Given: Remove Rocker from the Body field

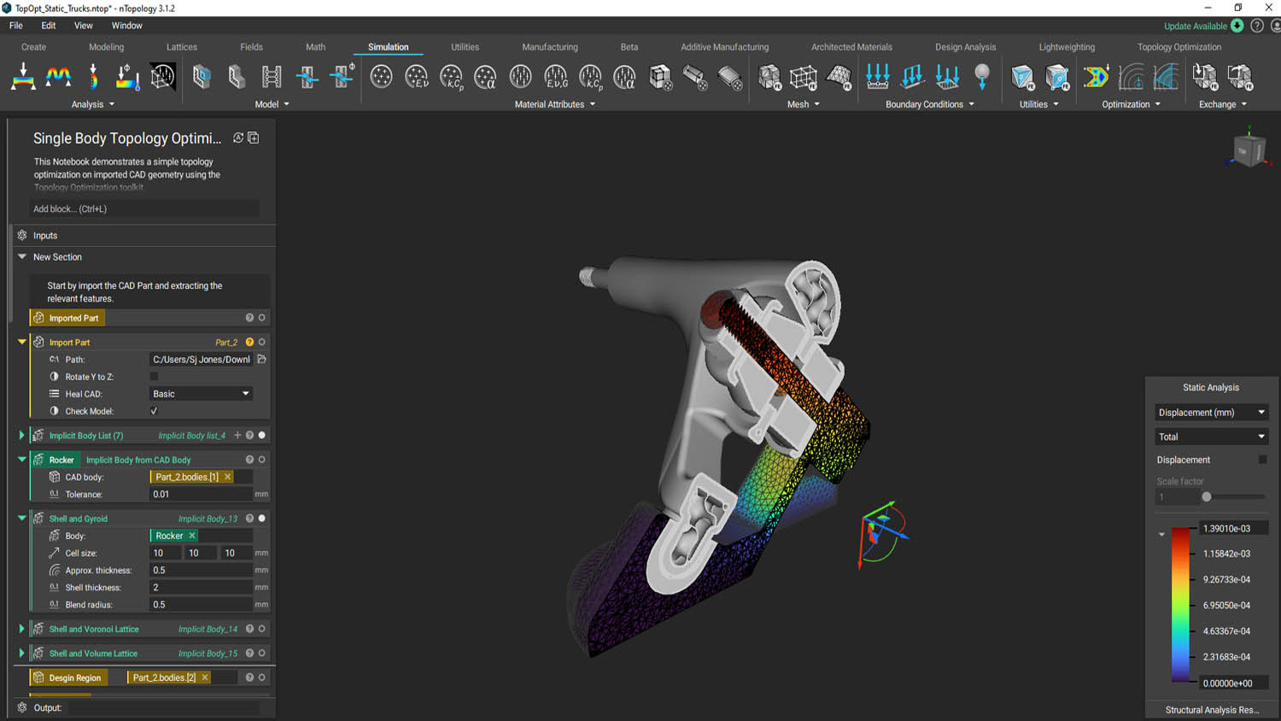Looking at the screenshot, I should (192, 536).
